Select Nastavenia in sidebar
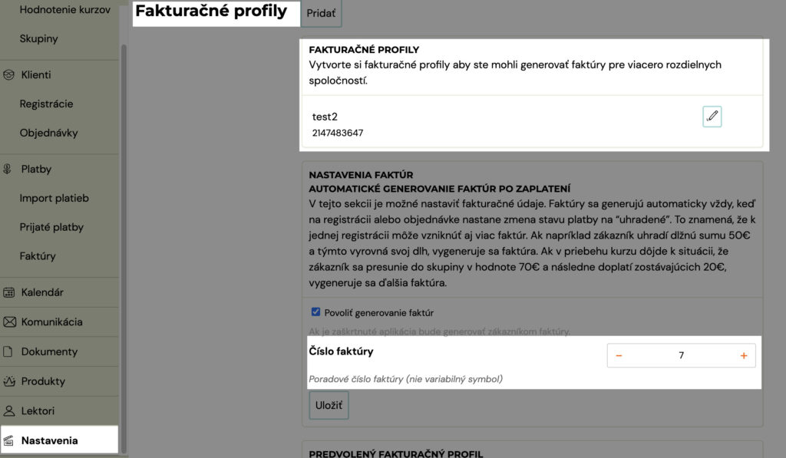Viewport: 786px width, 458px height. pos(49,440)
